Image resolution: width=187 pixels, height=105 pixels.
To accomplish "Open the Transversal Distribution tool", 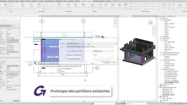I will click(x=126, y=6).
